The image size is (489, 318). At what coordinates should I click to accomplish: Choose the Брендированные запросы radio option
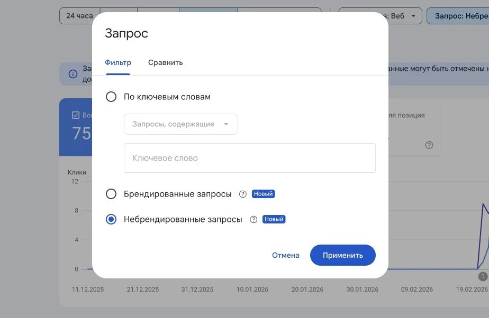tap(111, 194)
